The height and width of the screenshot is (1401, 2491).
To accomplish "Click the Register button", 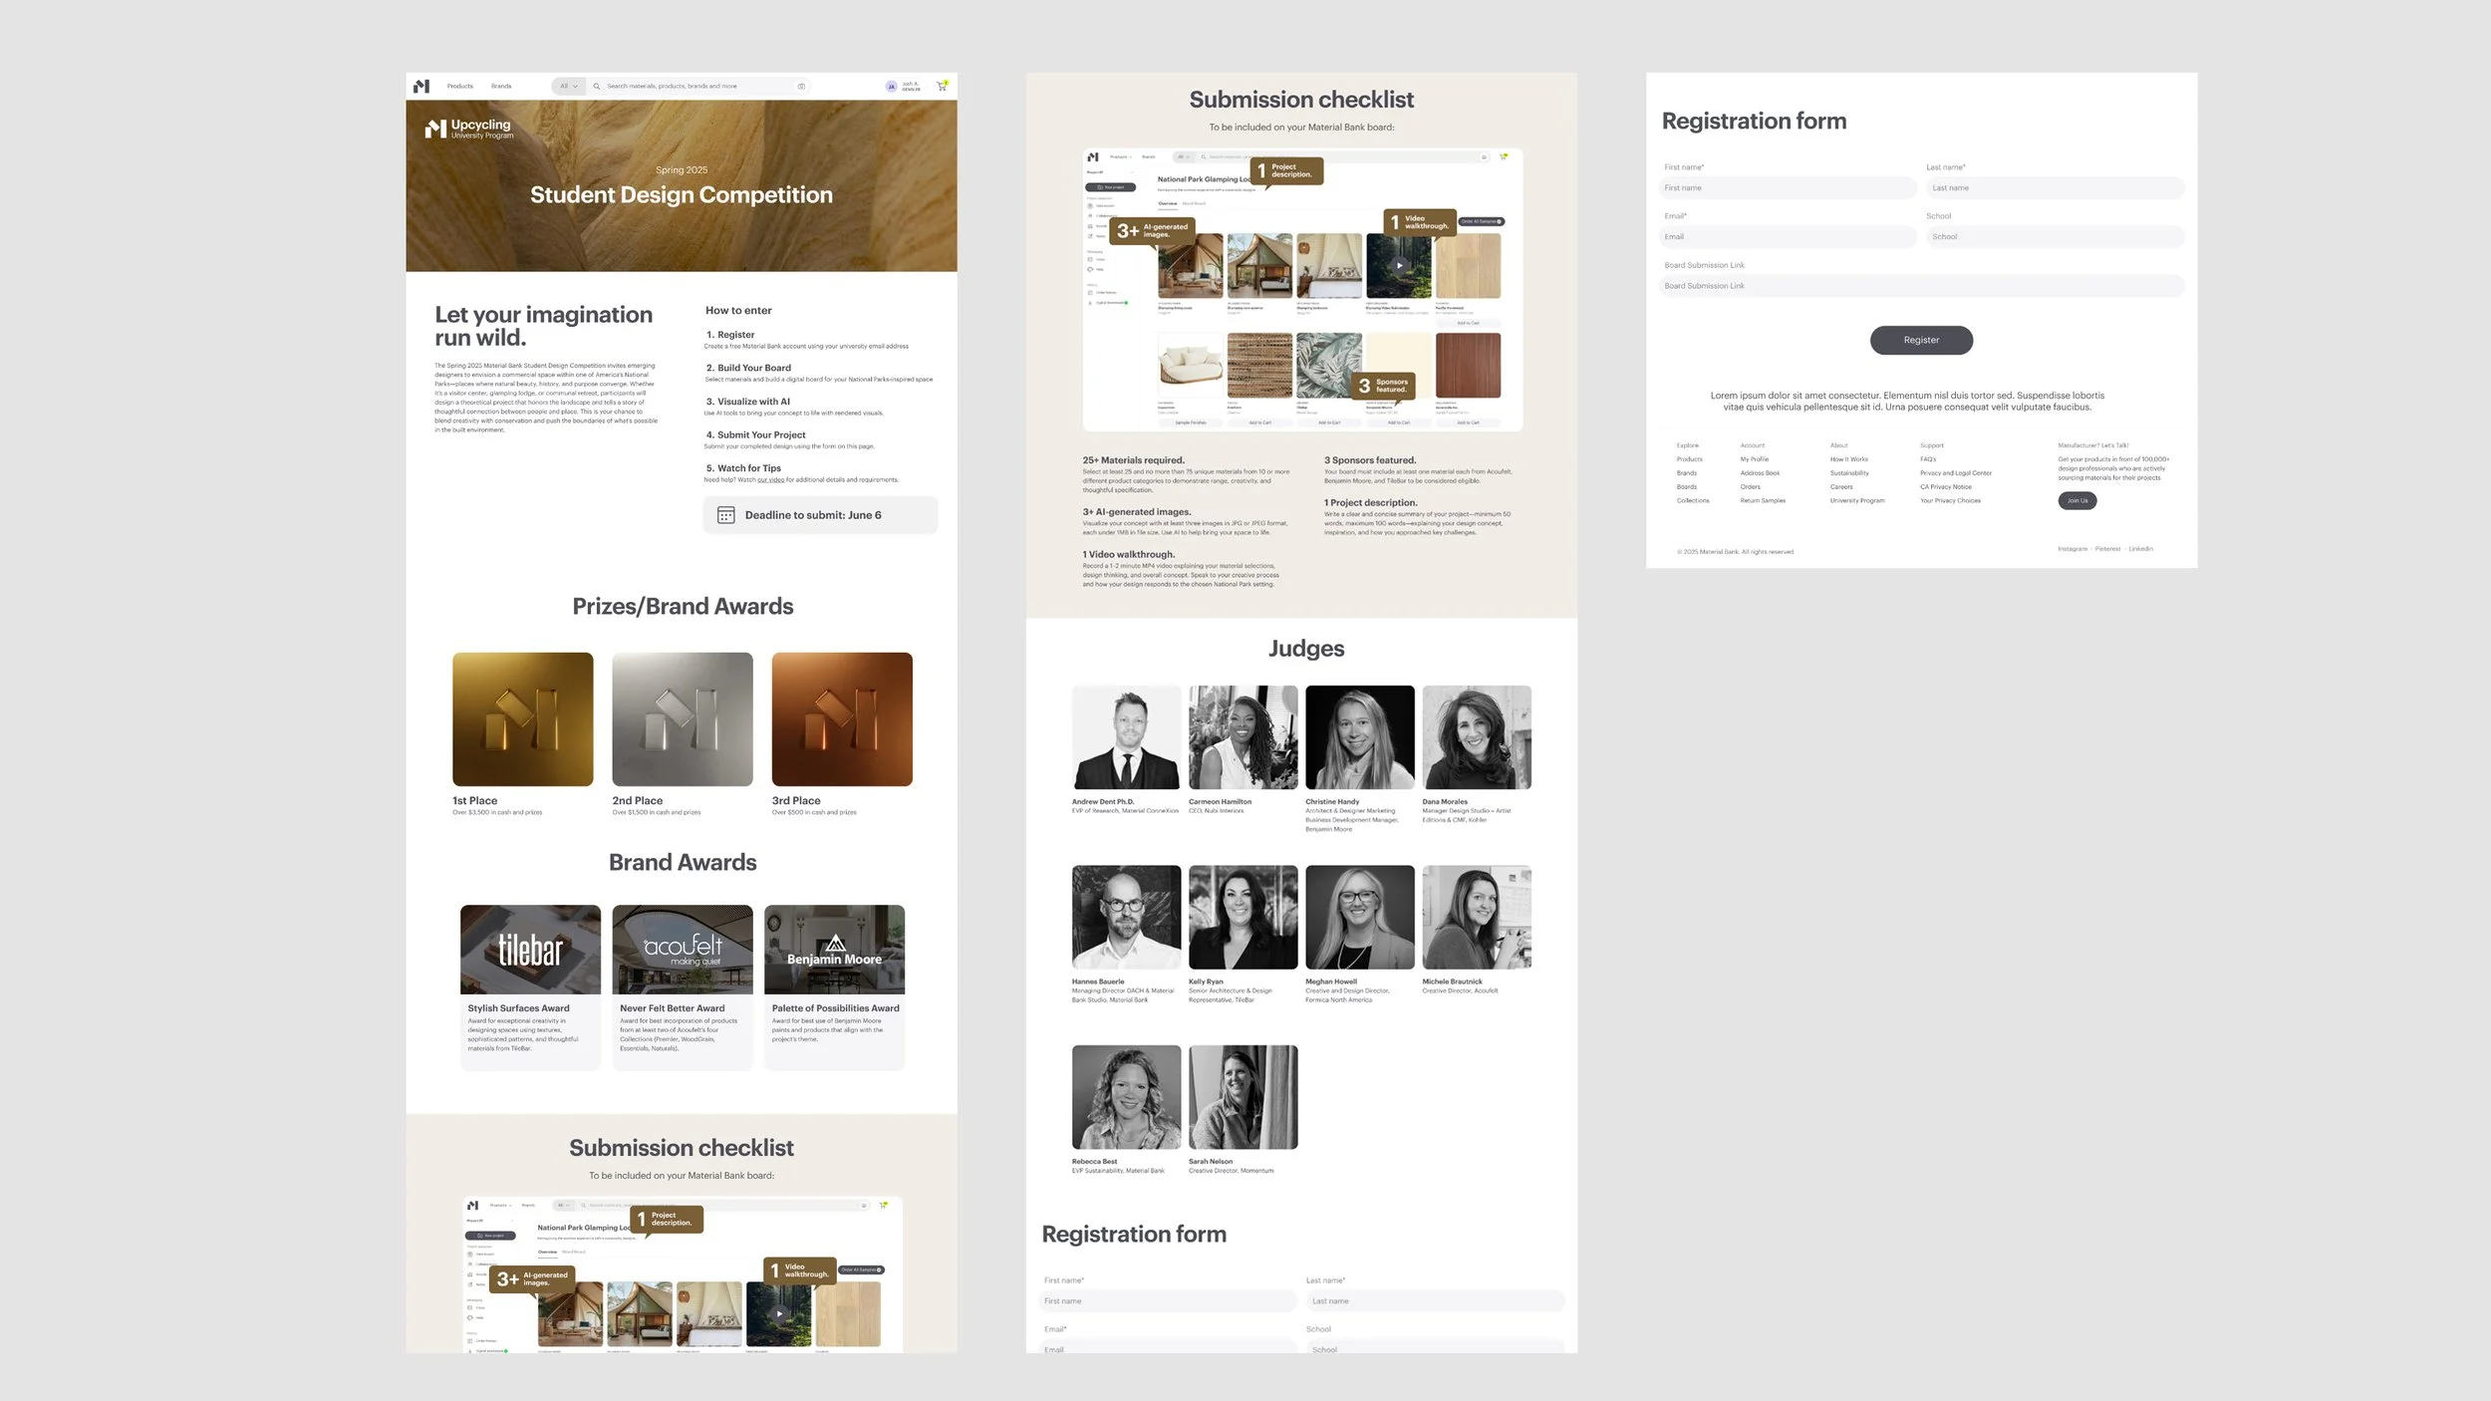I will (x=1920, y=341).
